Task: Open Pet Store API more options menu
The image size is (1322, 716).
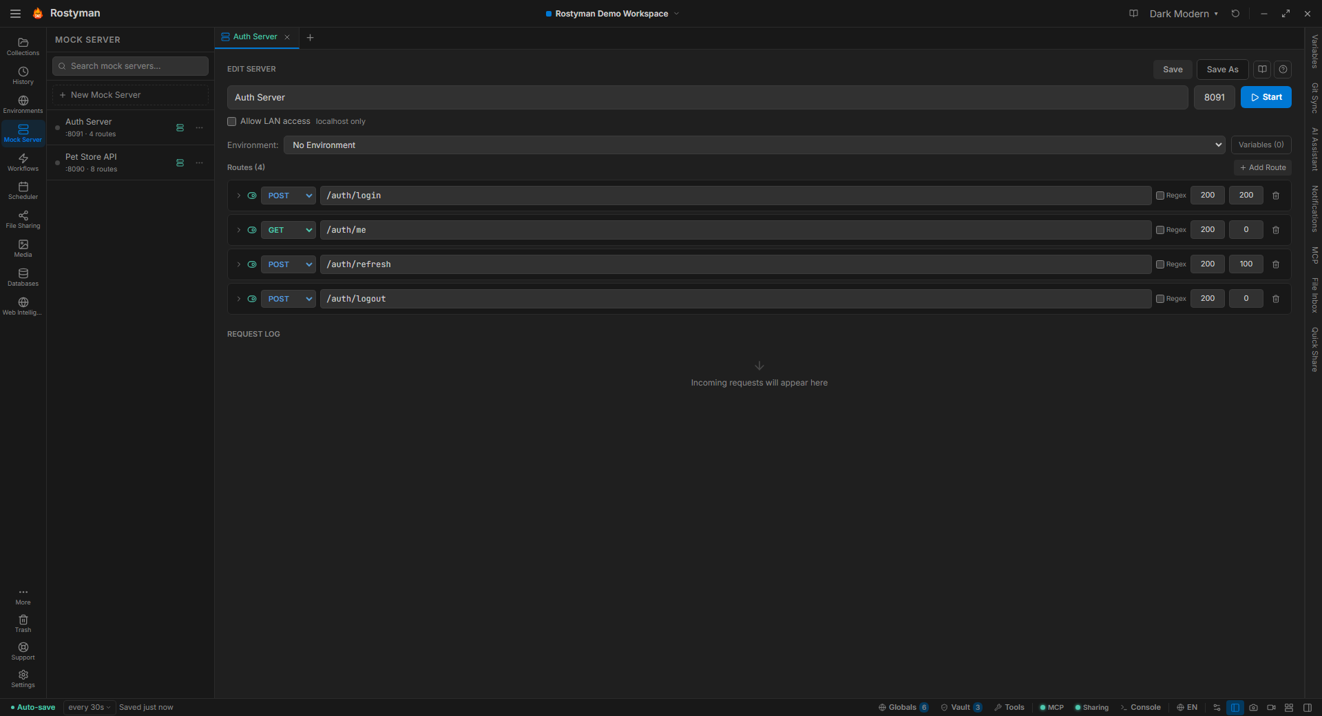Action: pos(199,162)
